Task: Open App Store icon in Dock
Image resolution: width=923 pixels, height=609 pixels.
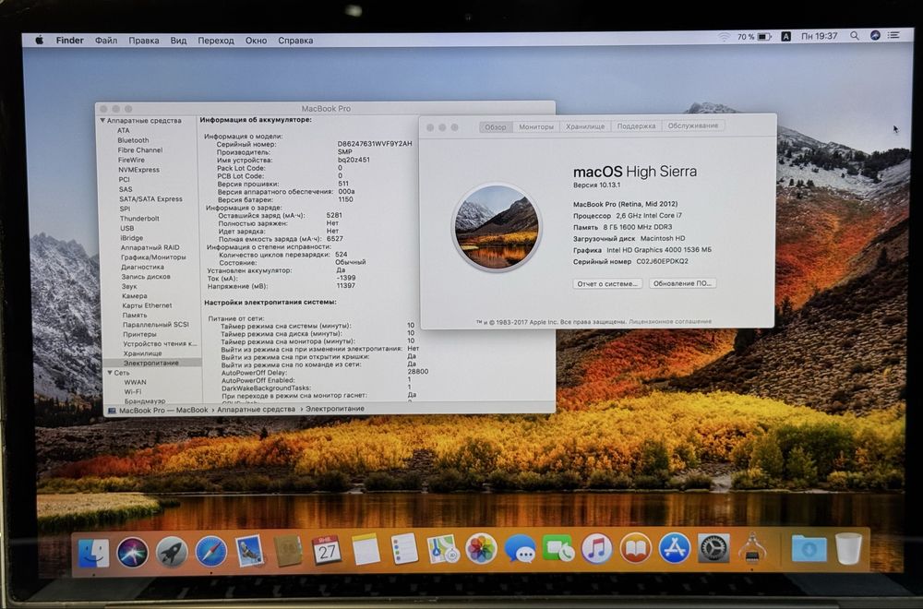Action: point(675,548)
